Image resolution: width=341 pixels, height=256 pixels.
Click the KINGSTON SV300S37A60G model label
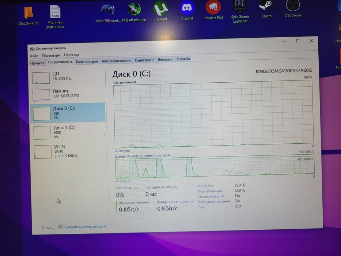pos(284,71)
